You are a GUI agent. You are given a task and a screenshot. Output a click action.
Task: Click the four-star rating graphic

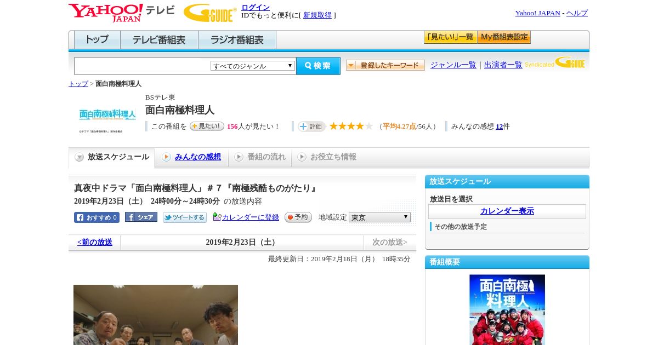[351, 126]
